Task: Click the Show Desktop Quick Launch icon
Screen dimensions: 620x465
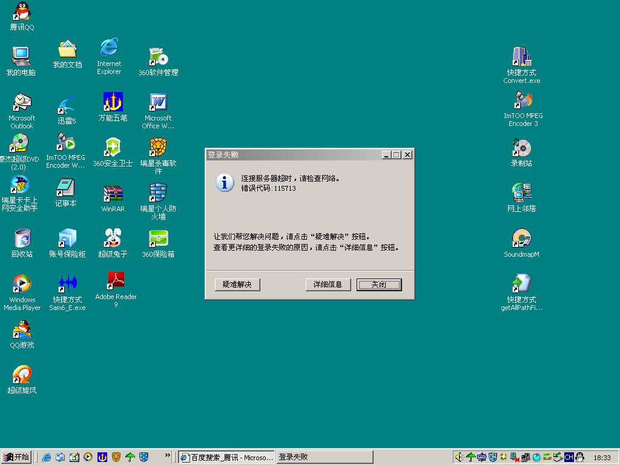Action: [74, 457]
